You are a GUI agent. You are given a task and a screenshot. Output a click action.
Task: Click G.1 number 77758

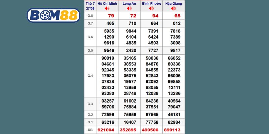coord(152,122)
